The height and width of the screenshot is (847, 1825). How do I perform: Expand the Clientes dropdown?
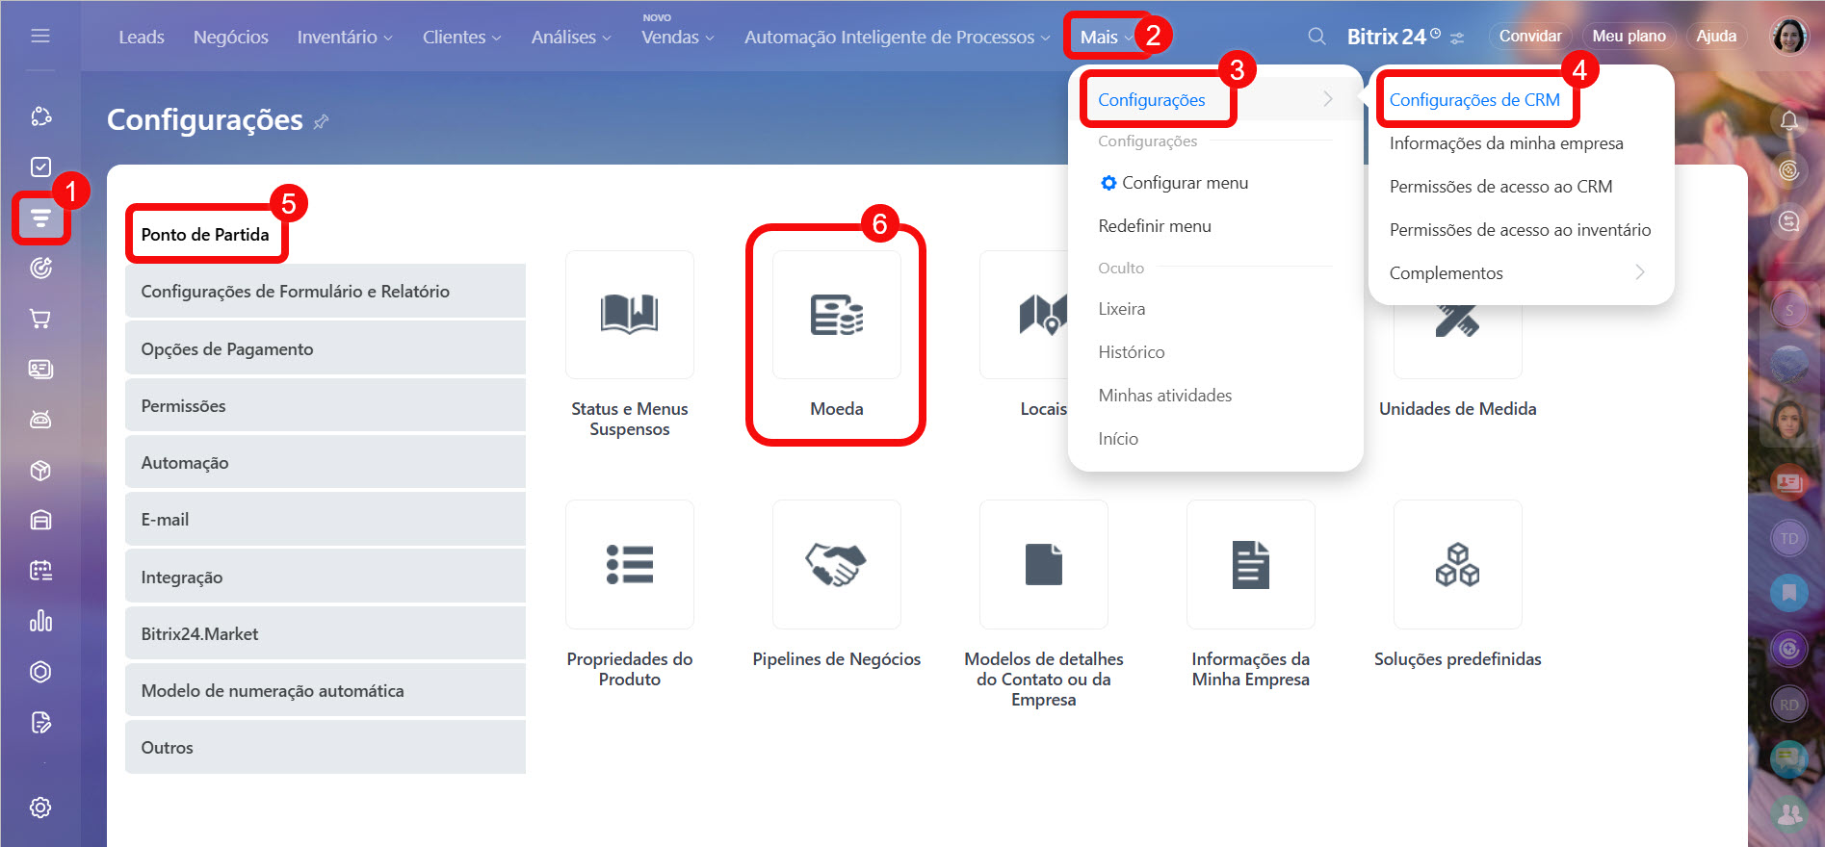pos(462,37)
